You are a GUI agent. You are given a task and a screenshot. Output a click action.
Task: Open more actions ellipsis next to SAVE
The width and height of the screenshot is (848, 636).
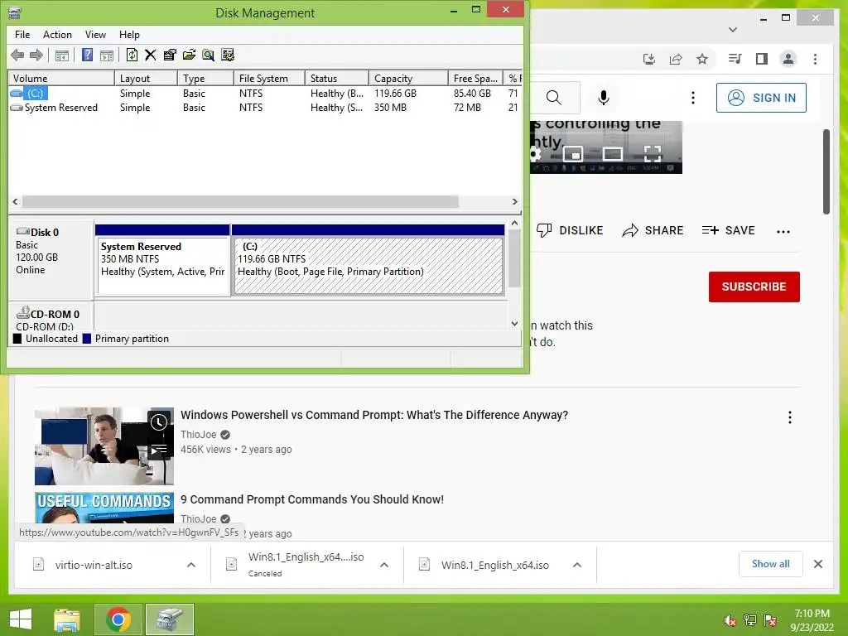point(783,232)
